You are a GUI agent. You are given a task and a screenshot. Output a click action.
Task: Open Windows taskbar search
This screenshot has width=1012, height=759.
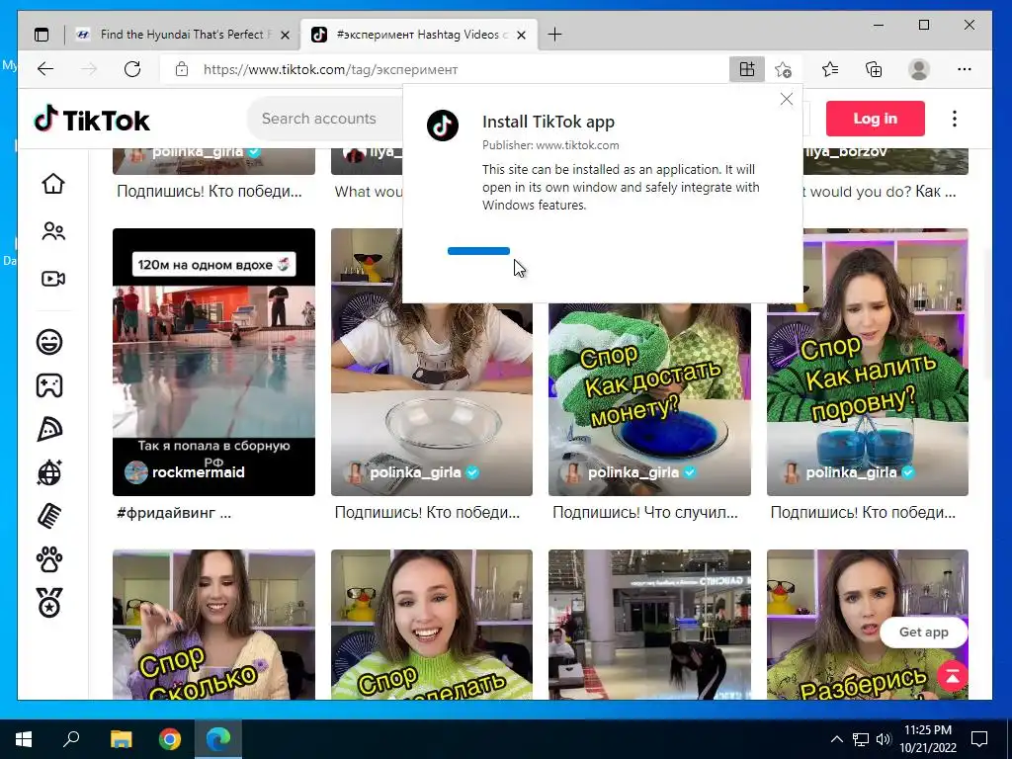pyautogui.click(x=71, y=739)
